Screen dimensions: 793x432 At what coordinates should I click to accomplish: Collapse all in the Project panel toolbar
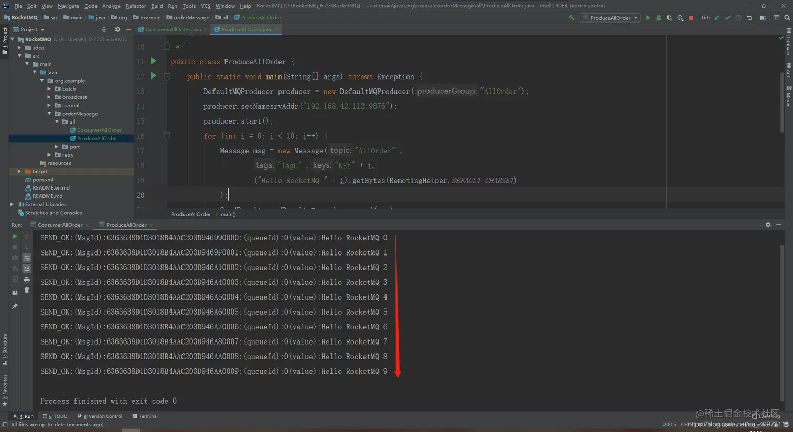pos(104,29)
